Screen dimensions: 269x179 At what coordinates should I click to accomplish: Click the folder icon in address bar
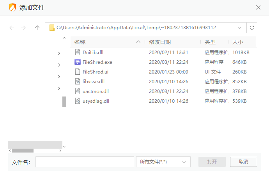pos(52,28)
